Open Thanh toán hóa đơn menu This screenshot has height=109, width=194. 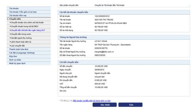(x=29, y=49)
